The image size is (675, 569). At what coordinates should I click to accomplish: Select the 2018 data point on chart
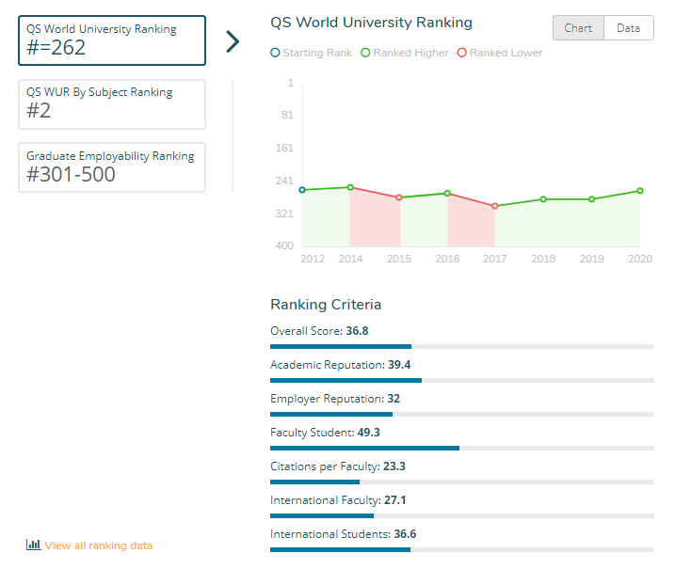[x=543, y=199]
